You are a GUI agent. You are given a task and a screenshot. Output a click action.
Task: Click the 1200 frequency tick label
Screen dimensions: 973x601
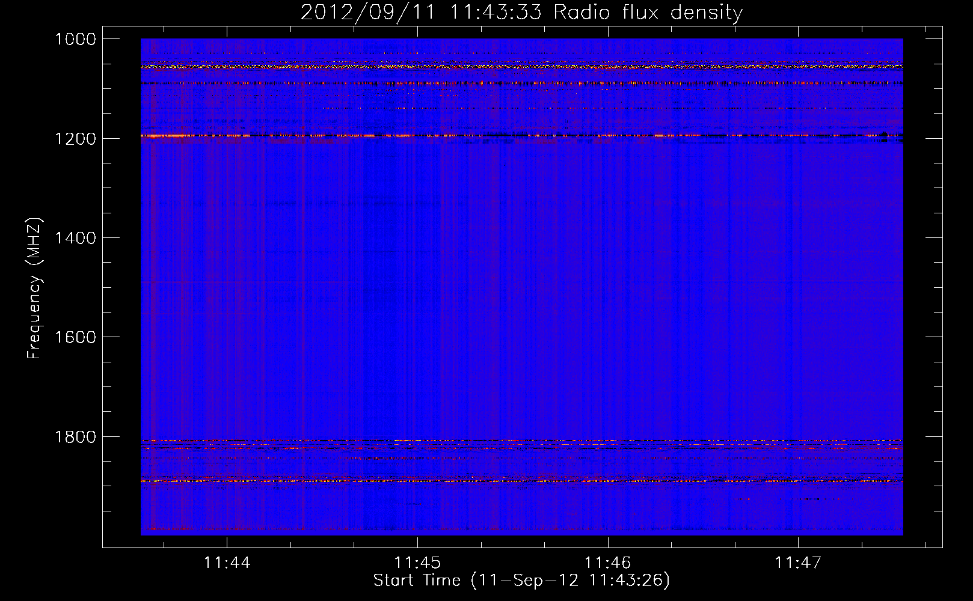(x=75, y=139)
